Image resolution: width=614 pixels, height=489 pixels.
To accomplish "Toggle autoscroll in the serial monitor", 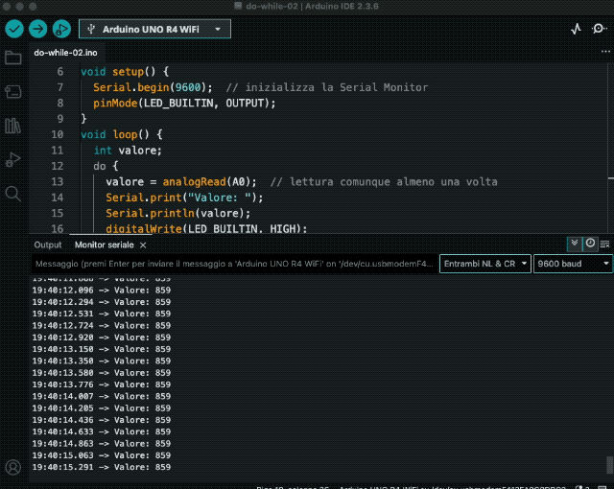I will [575, 244].
